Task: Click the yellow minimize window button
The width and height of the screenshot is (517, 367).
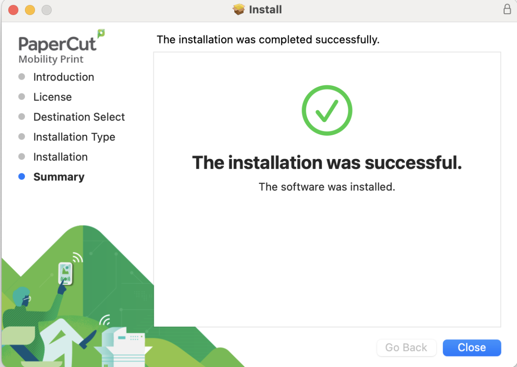Action: tap(30, 9)
